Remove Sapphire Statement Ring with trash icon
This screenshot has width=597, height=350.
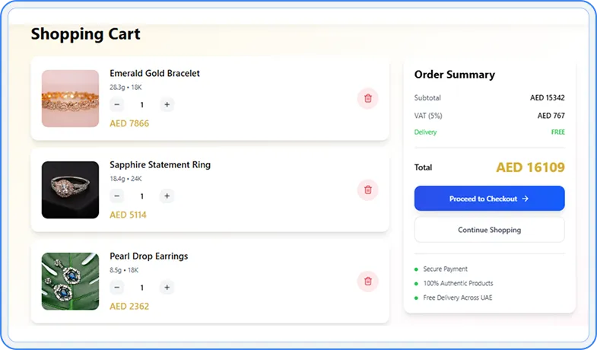click(x=368, y=189)
